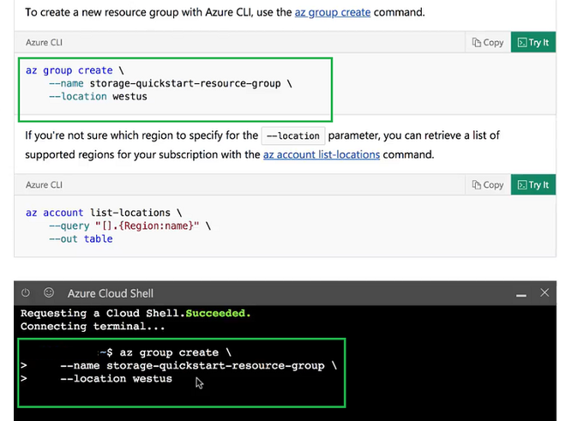Click the Cloud Shell restart power icon

point(26,293)
